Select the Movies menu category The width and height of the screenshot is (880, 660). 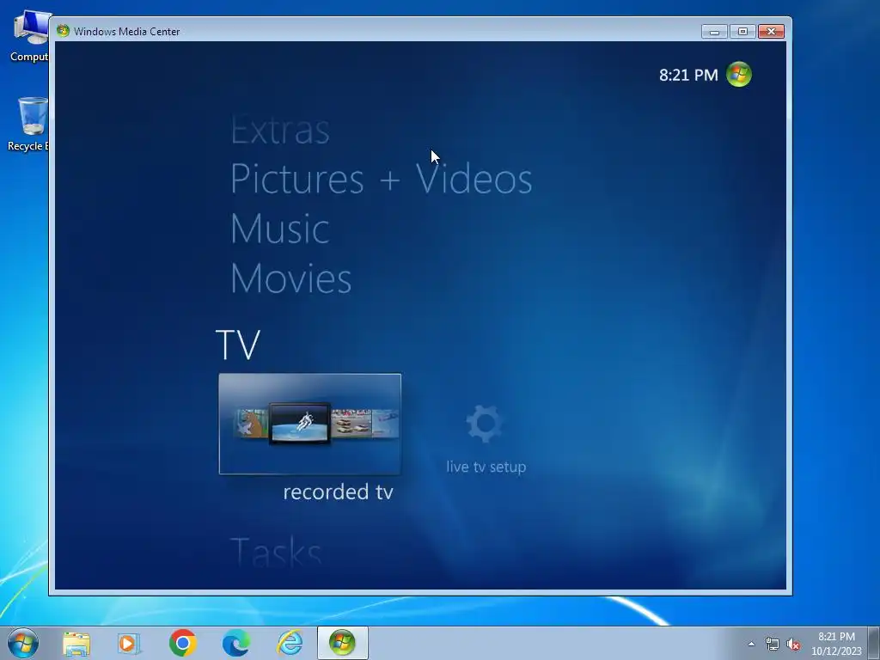click(x=290, y=278)
